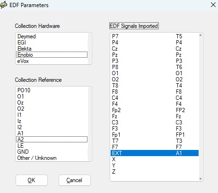This screenshot has height=193, width=218.
Task: Select the C4 signal row
Action: point(155,98)
